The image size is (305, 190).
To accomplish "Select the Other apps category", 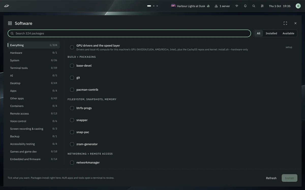I will tap(34, 98).
